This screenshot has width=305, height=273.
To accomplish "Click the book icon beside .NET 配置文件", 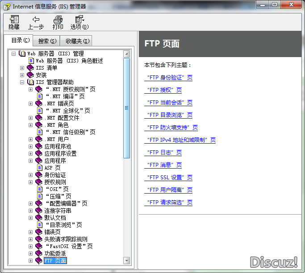I will (x=39, y=118).
